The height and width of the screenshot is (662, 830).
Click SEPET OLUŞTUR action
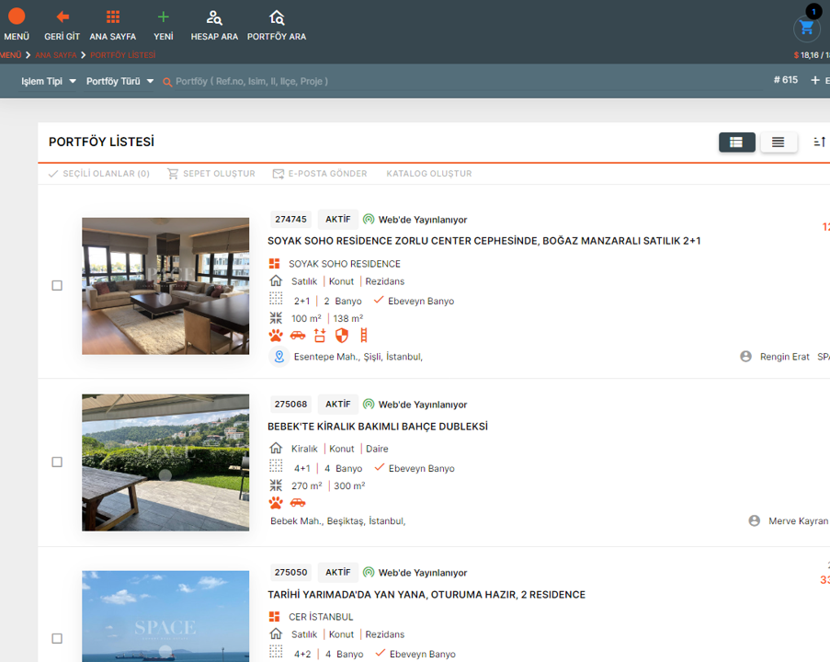(211, 174)
